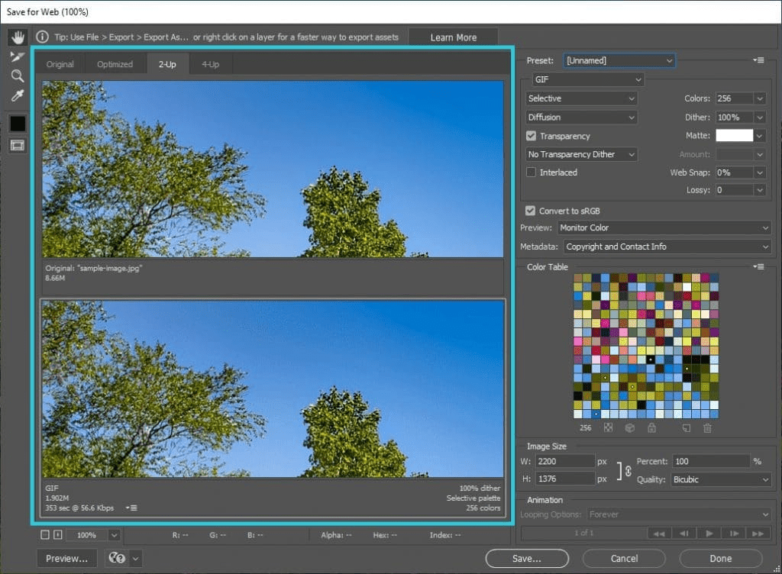This screenshot has width=782, height=574.
Task: Expand the Selective color reduction dropdown
Action: coord(581,98)
